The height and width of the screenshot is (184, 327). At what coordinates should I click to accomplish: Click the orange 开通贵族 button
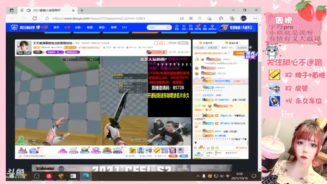239,54
